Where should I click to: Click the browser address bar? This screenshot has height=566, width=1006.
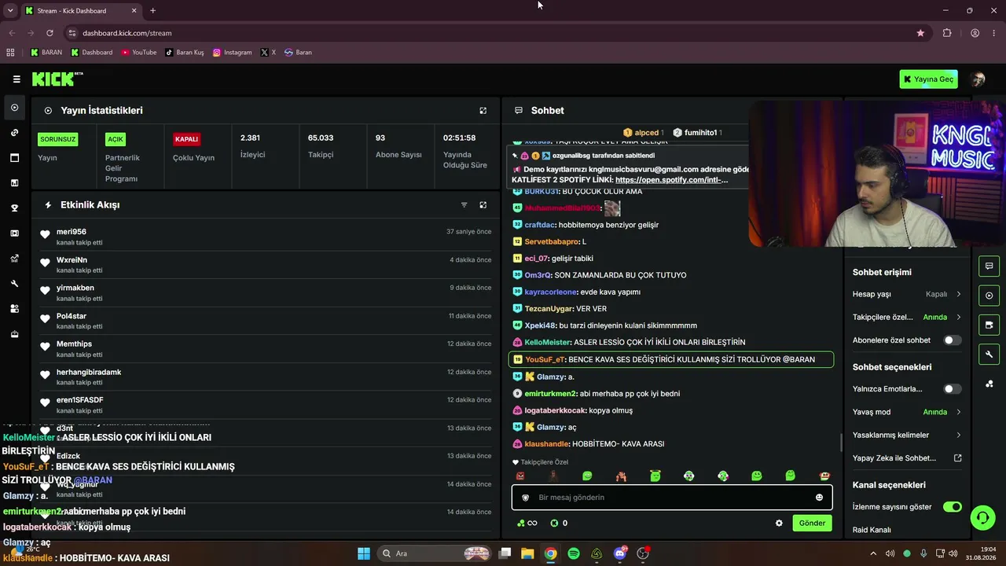click(494, 33)
